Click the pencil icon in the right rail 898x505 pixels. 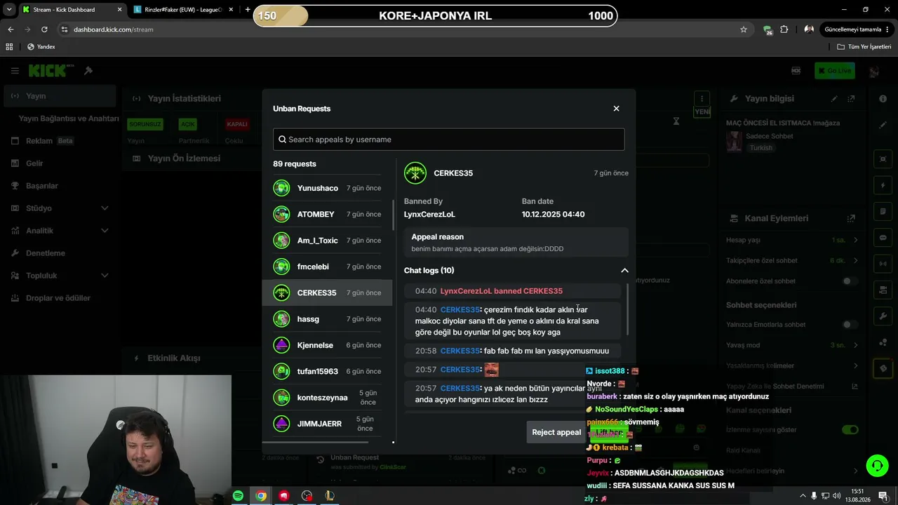coord(883,126)
